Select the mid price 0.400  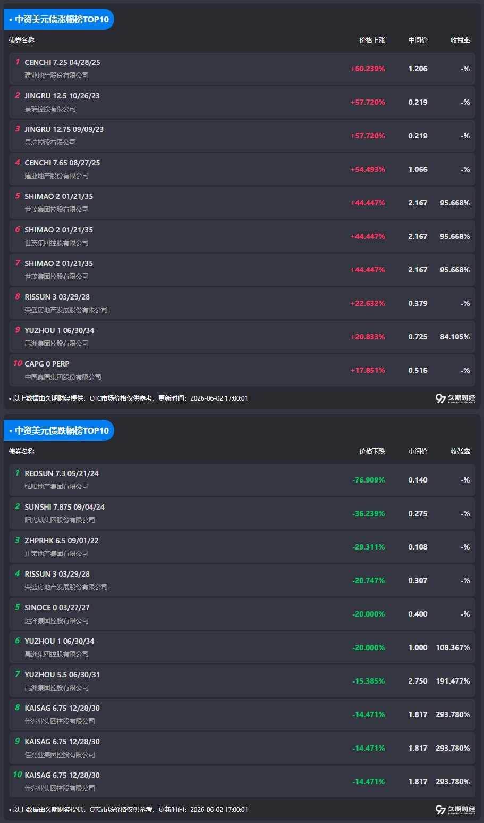pyautogui.click(x=418, y=614)
